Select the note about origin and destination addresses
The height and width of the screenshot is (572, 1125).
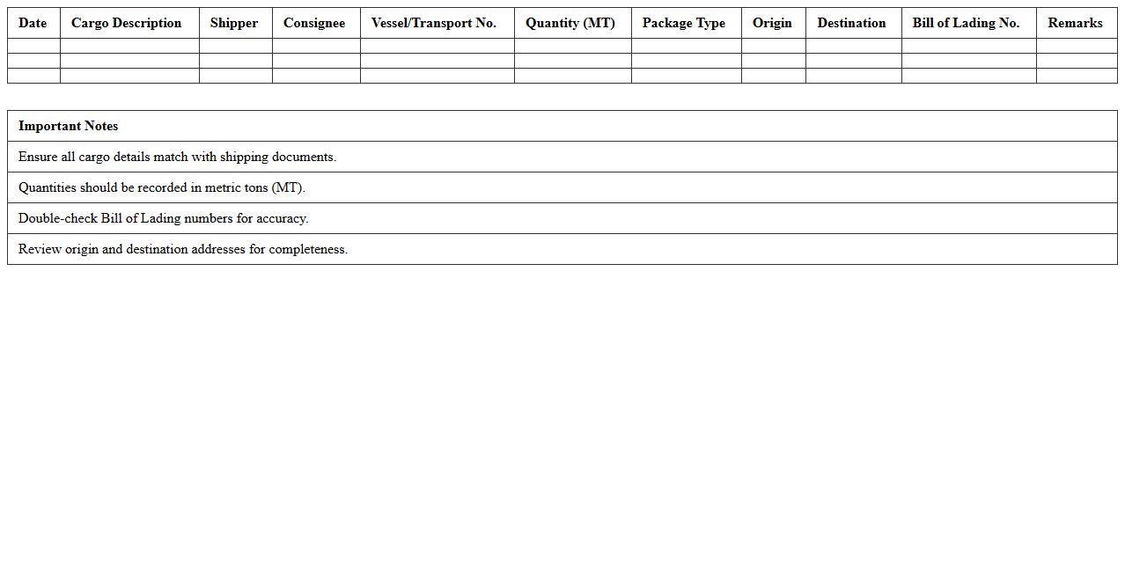tap(561, 248)
